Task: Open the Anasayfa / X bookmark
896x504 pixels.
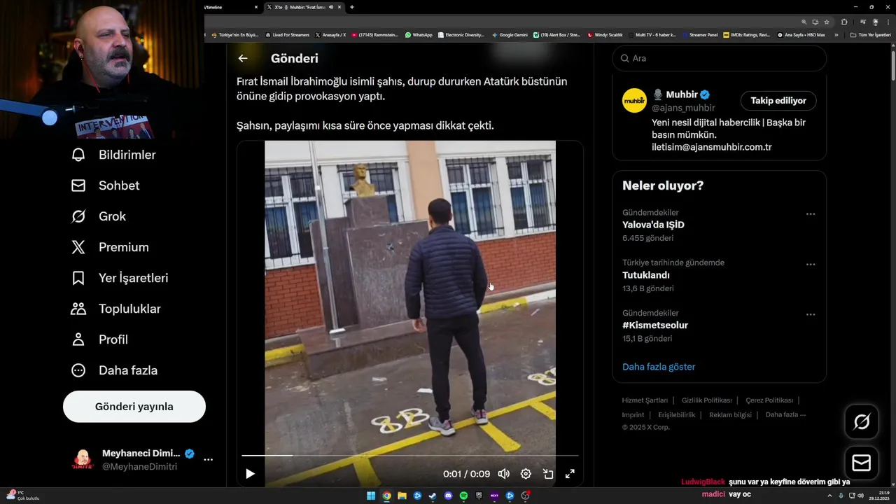Action: 330,34
